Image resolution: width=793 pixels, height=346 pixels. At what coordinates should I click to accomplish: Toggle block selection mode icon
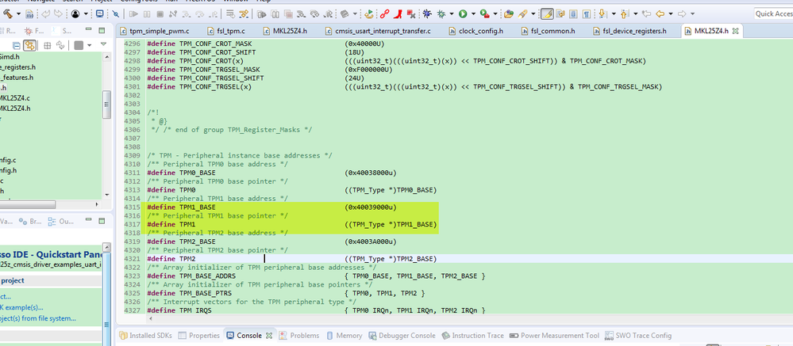click(573, 14)
